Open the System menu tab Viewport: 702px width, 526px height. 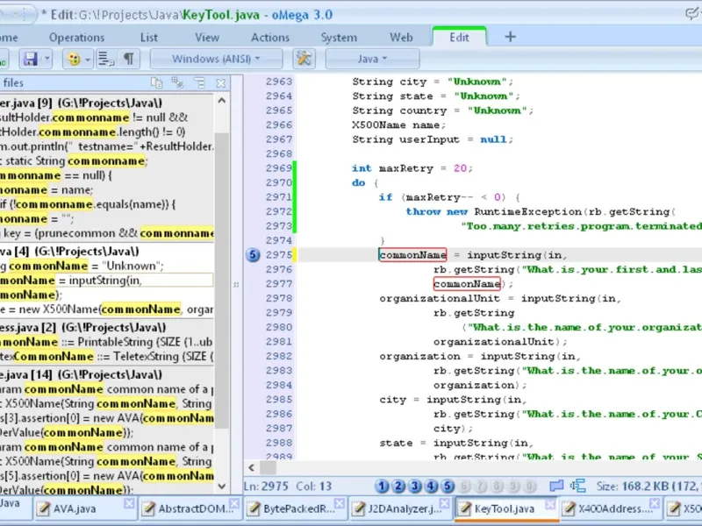coord(339,38)
